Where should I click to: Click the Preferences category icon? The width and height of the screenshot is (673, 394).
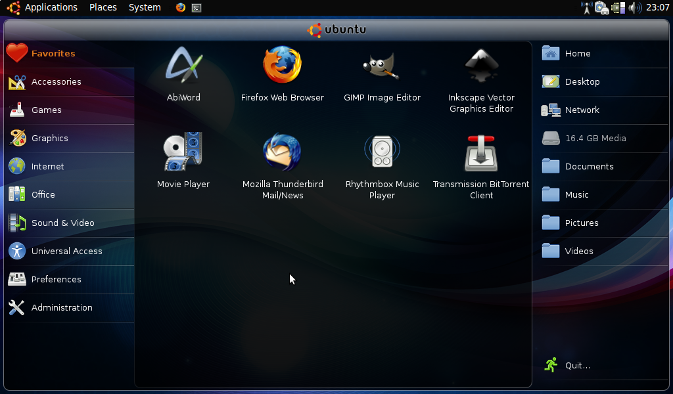16,280
